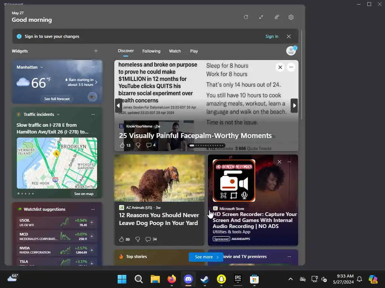Open Steam from taskbar

click(205, 279)
